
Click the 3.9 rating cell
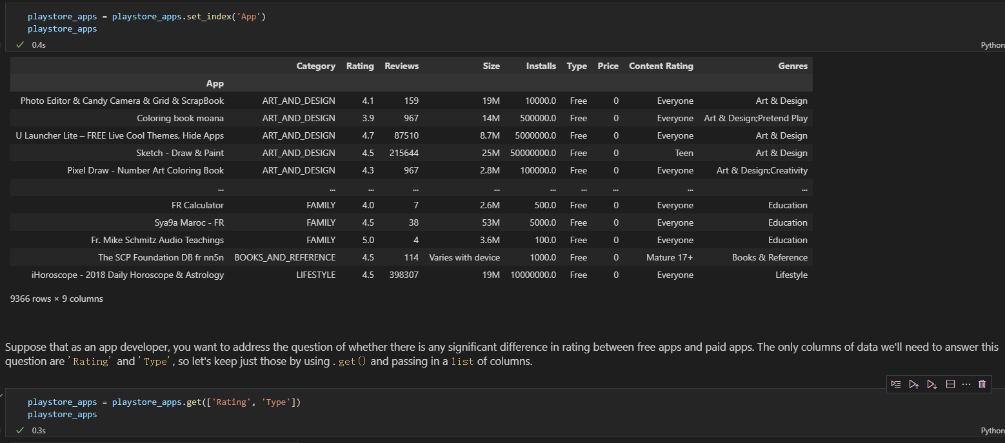click(x=368, y=118)
